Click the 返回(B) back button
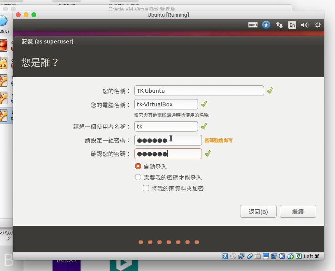The width and height of the screenshot is (335, 271). (x=258, y=212)
